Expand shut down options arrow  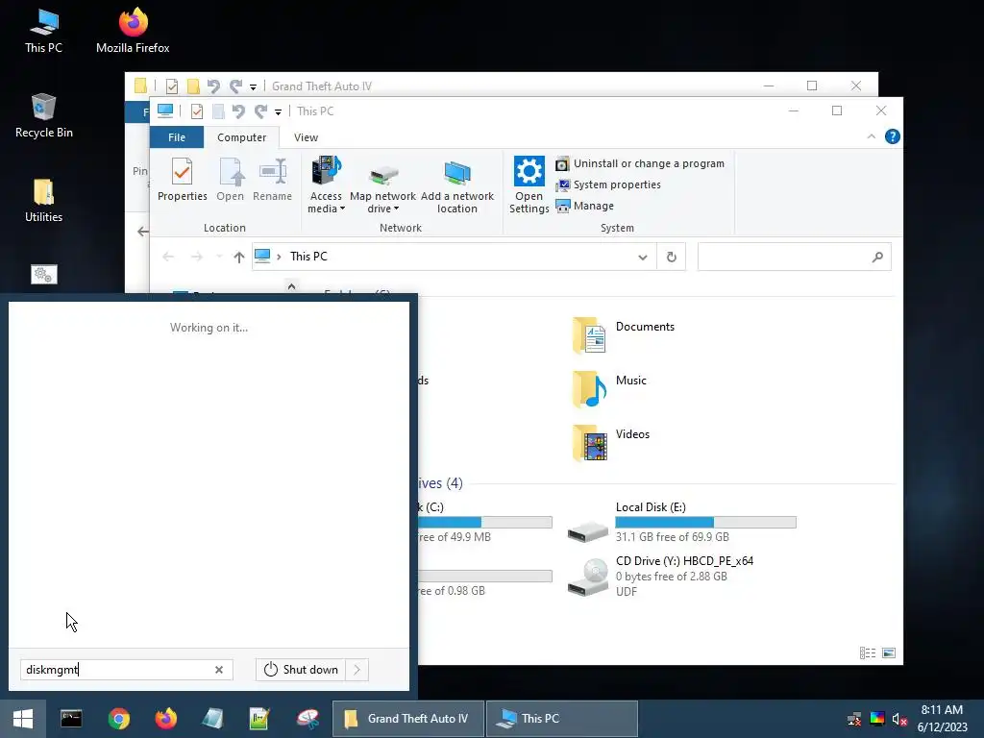point(357,670)
